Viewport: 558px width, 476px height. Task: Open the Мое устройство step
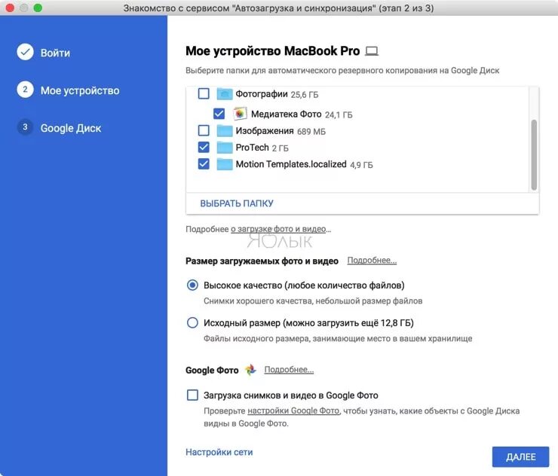(x=80, y=90)
